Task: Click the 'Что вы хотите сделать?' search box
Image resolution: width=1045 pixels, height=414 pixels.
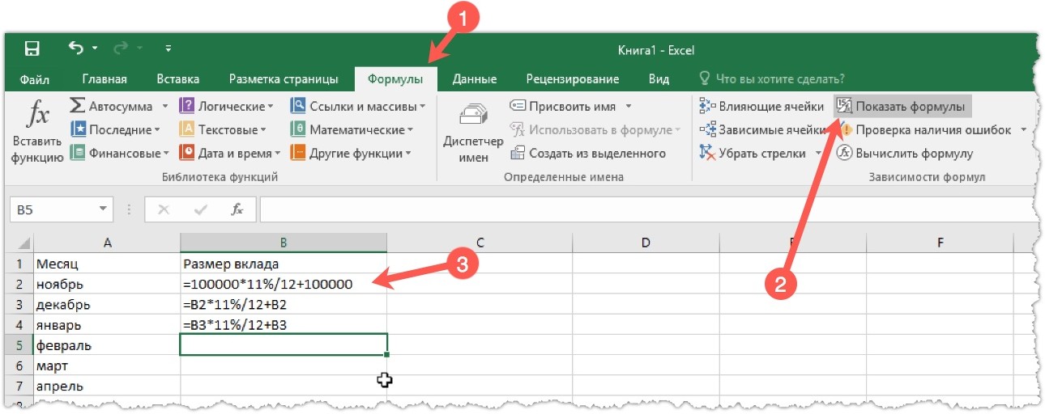Action: click(x=772, y=78)
